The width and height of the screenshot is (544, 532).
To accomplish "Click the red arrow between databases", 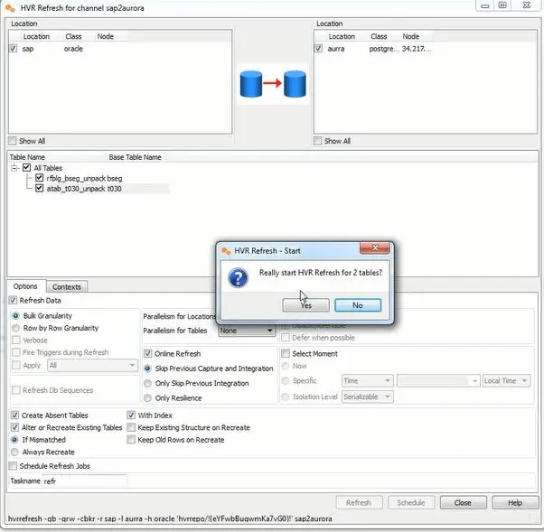I will pos(272,83).
